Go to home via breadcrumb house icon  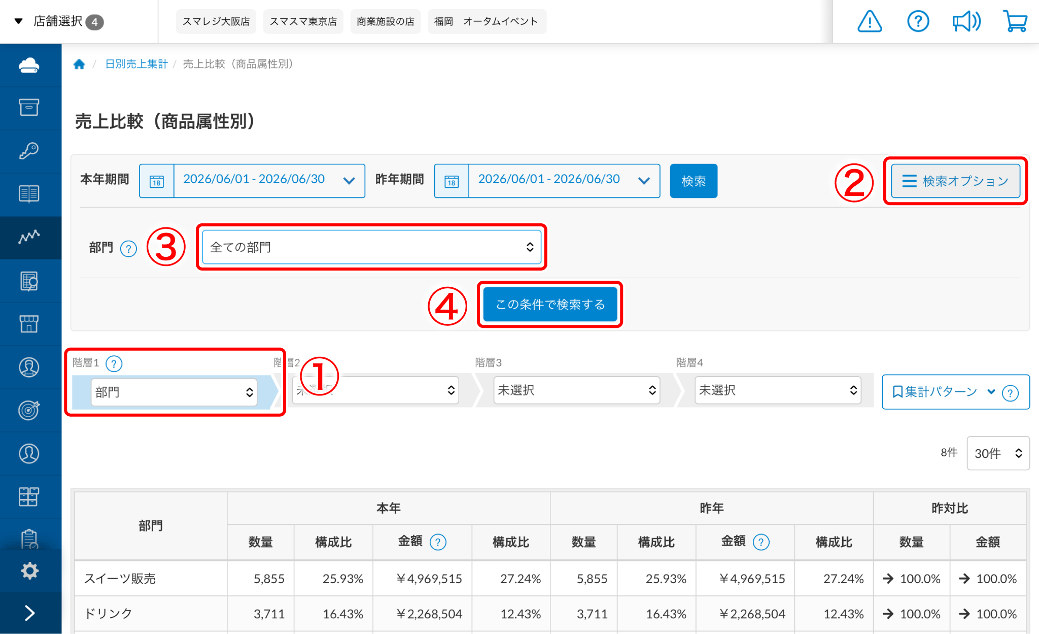(x=79, y=64)
